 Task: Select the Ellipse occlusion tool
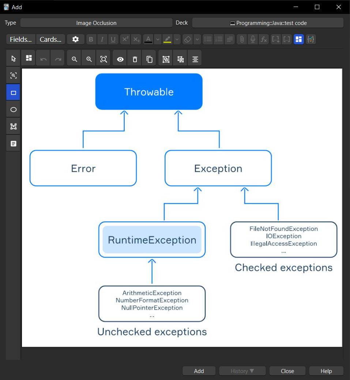coord(13,110)
